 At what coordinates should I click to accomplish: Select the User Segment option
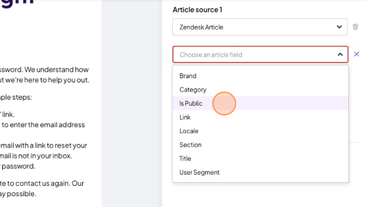tap(260, 172)
